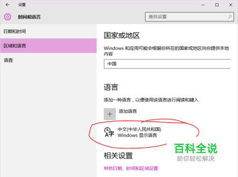Viewport: 238px width, 177px height.
Task: Go back with the back arrow
Action: 8,5
